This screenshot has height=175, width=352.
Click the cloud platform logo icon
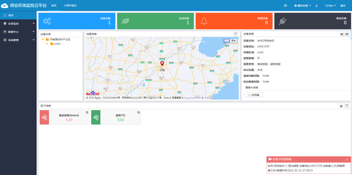(4, 6)
